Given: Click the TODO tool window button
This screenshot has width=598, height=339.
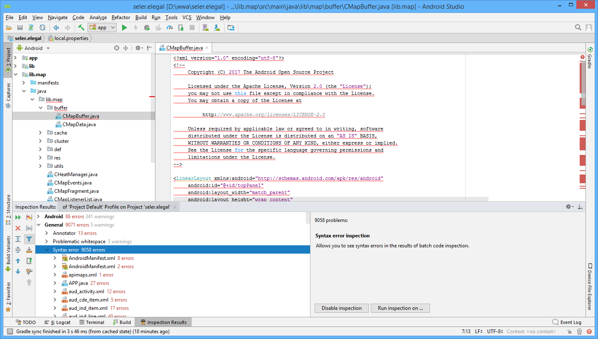Looking at the screenshot, I should click(25, 322).
